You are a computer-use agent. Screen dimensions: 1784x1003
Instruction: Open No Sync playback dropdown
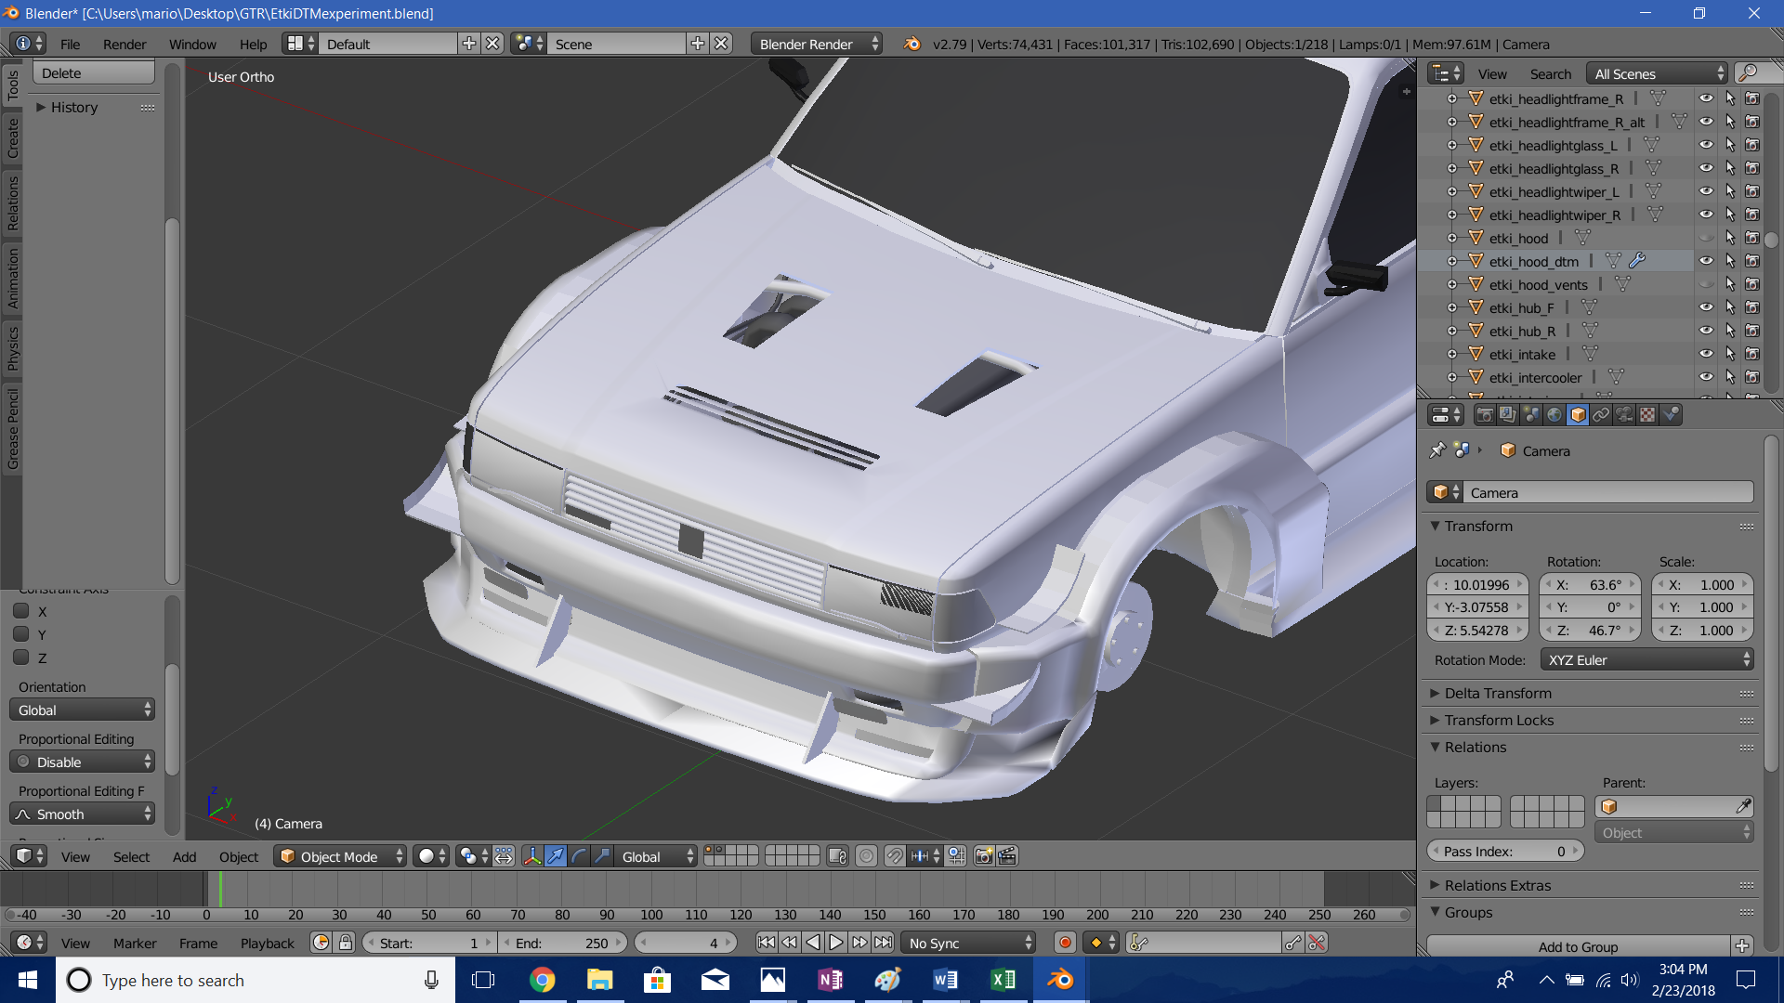(x=968, y=943)
